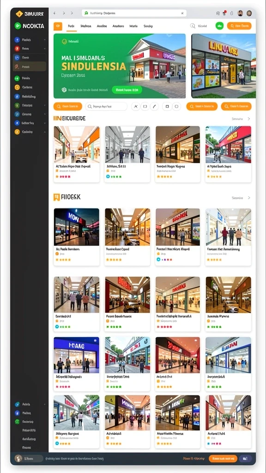Expand the FIIOESK section using its right arrow
The image size is (266, 473).
249,198
